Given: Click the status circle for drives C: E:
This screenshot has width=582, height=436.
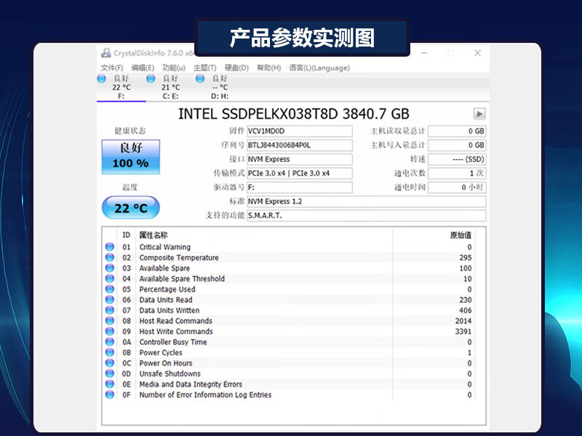Looking at the screenshot, I should [x=151, y=78].
